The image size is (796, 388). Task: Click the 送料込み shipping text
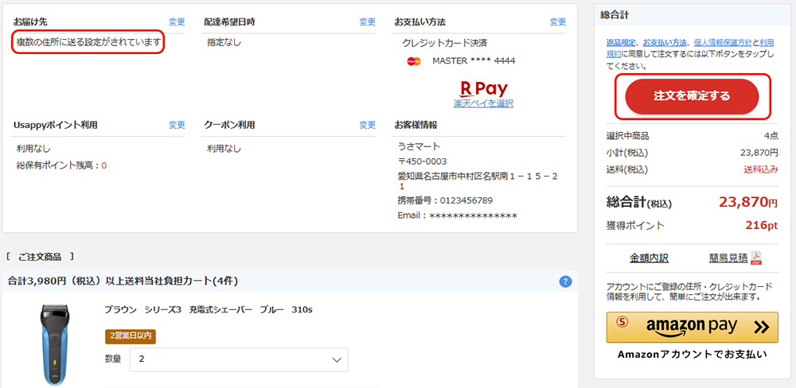click(760, 169)
